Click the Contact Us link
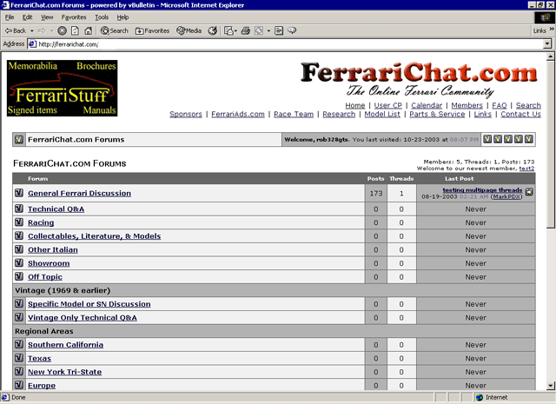 [521, 114]
